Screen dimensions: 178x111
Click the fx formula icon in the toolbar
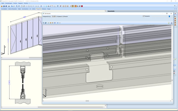(41, 6)
